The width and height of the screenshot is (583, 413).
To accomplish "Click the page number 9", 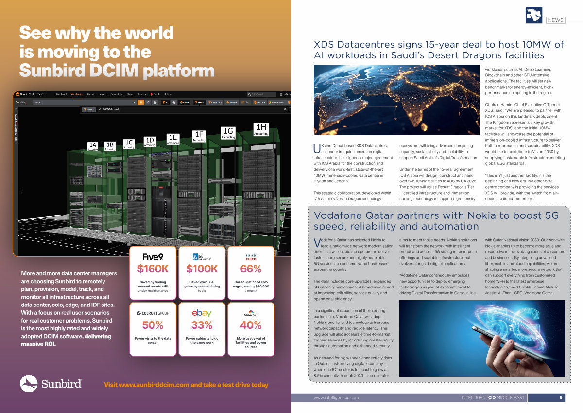I will [561, 398].
